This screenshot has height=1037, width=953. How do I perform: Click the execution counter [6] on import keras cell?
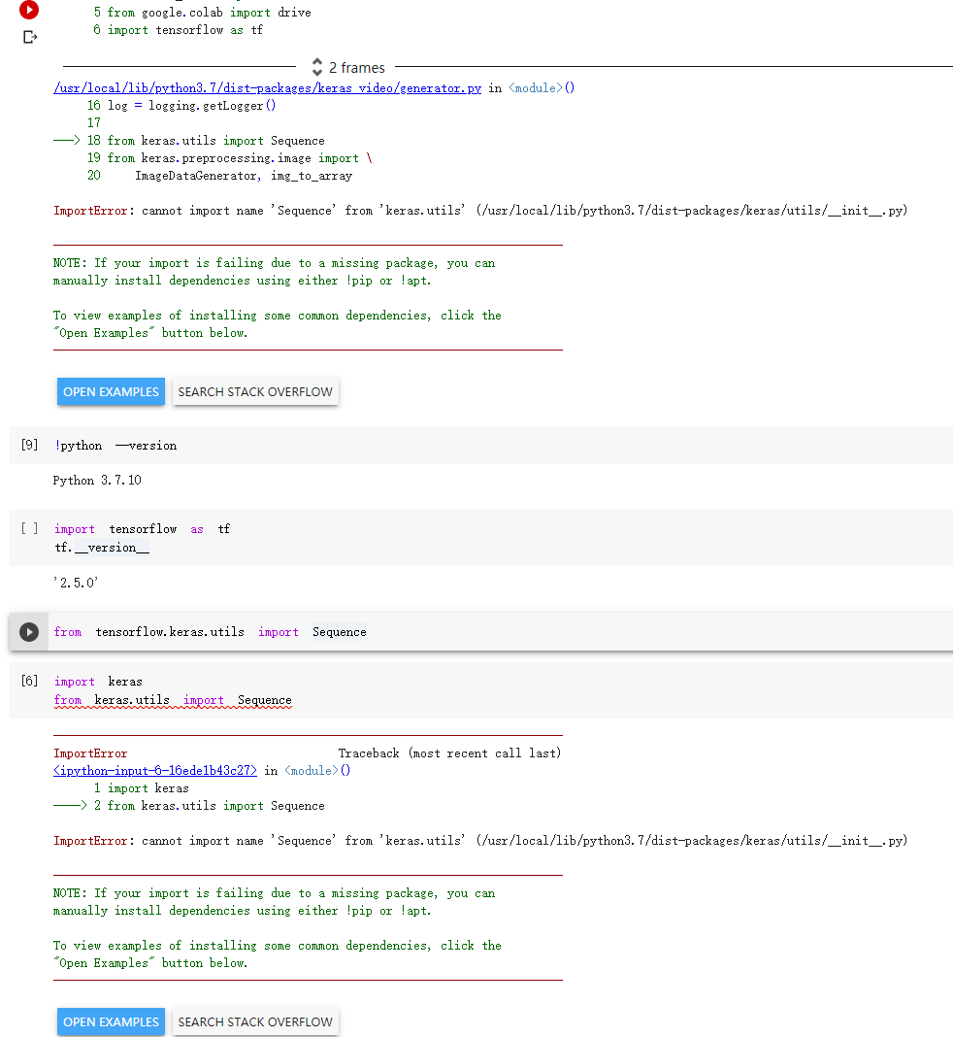pos(29,681)
